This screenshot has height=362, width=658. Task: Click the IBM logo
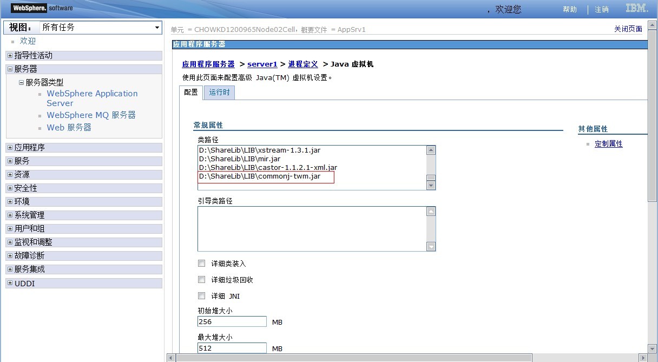pyautogui.click(x=637, y=8)
